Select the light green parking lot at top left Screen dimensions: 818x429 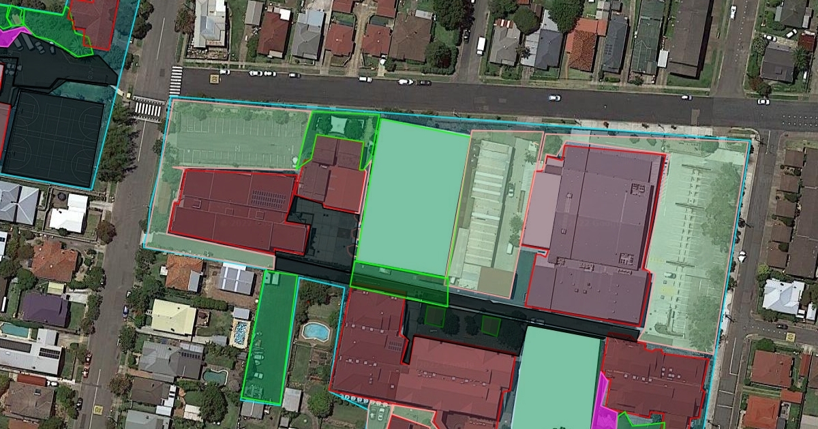(232, 136)
